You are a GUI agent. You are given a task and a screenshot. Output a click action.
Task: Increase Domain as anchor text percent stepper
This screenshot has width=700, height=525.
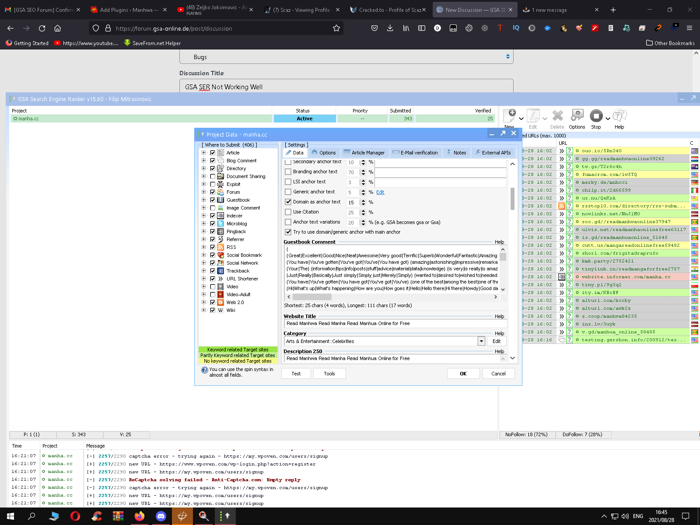click(x=363, y=200)
